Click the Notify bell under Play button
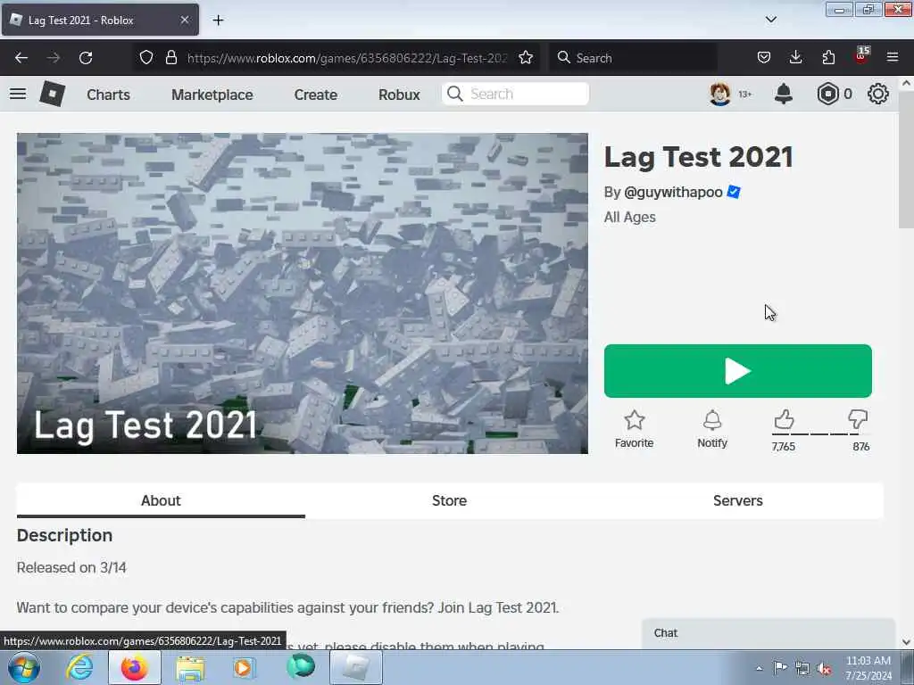 point(711,420)
